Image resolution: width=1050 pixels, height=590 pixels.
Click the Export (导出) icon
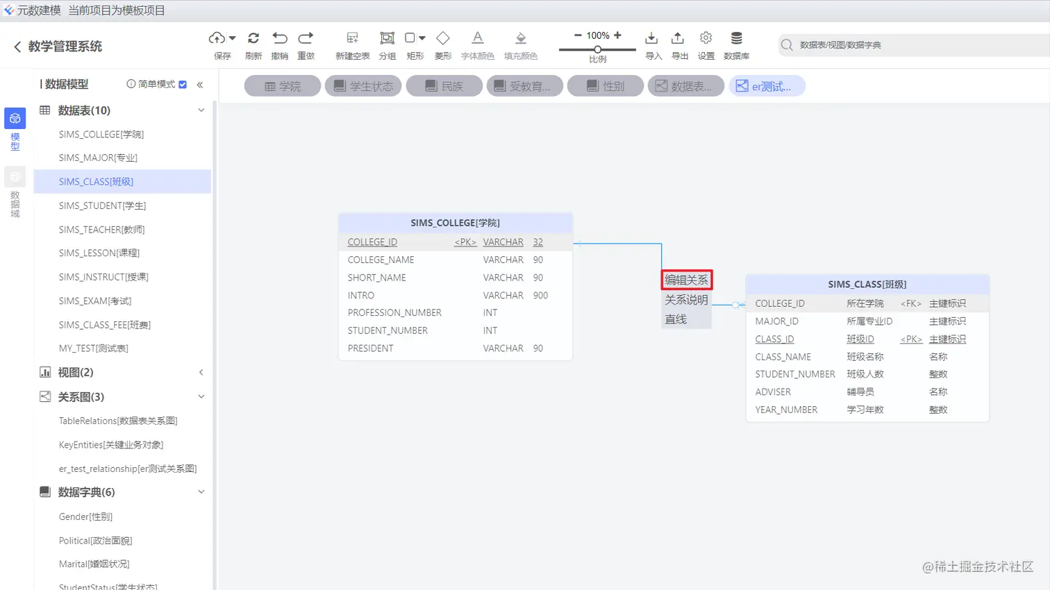(678, 38)
